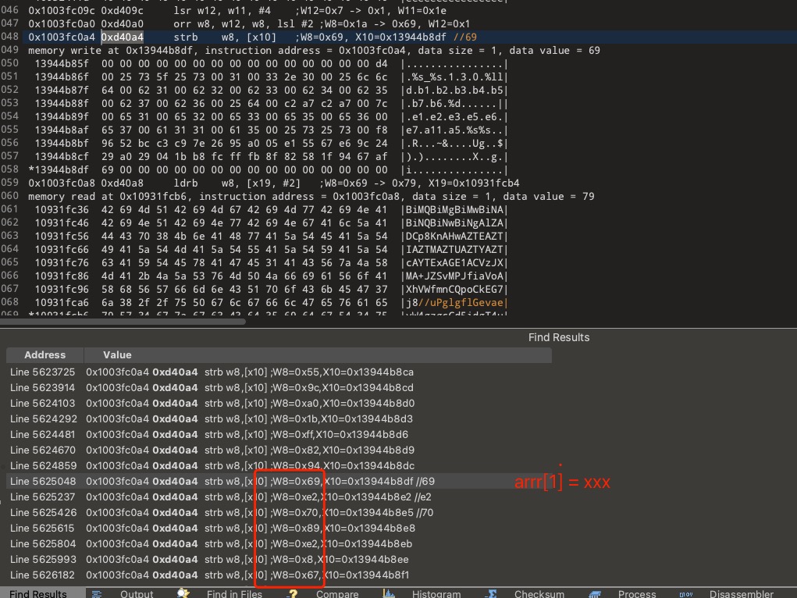Select result row Line 5625237
Image resolution: width=797 pixels, height=598 pixels.
(279, 497)
